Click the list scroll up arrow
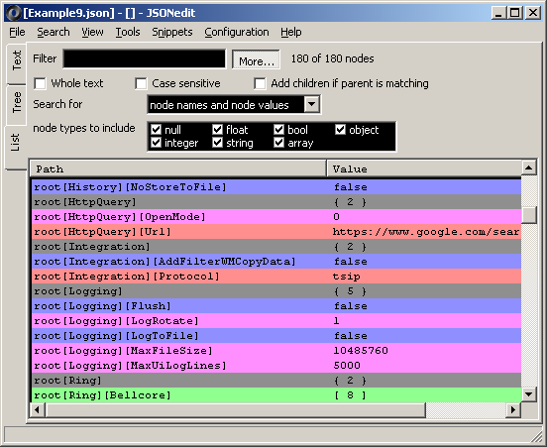This screenshot has height=447, width=547. tap(529, 168)
